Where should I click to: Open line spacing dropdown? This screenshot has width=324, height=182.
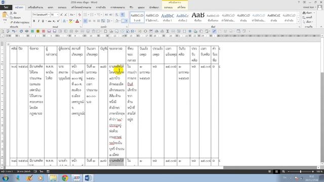(109, 21)
